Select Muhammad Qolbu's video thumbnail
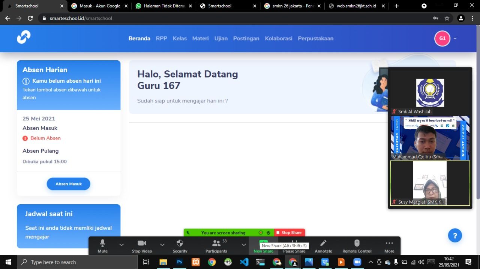480x269 pixels. coord(430,138)
